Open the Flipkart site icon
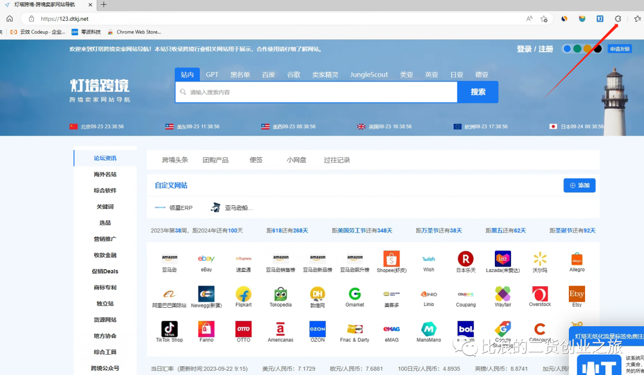This screenshot has height=375, width=644. pyautogui.click(x=243, y=294)
